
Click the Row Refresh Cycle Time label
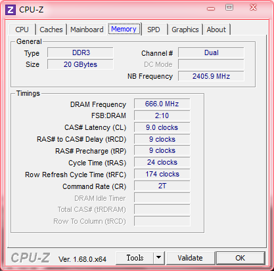click(x=76, y=175)
